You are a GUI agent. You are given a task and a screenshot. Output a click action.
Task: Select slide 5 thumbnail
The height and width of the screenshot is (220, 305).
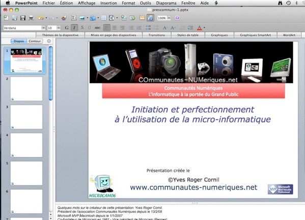coord(26,173)
